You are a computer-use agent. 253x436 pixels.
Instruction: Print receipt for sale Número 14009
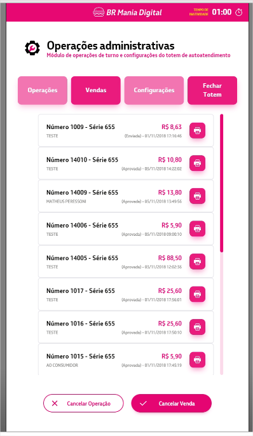(198, 196)
